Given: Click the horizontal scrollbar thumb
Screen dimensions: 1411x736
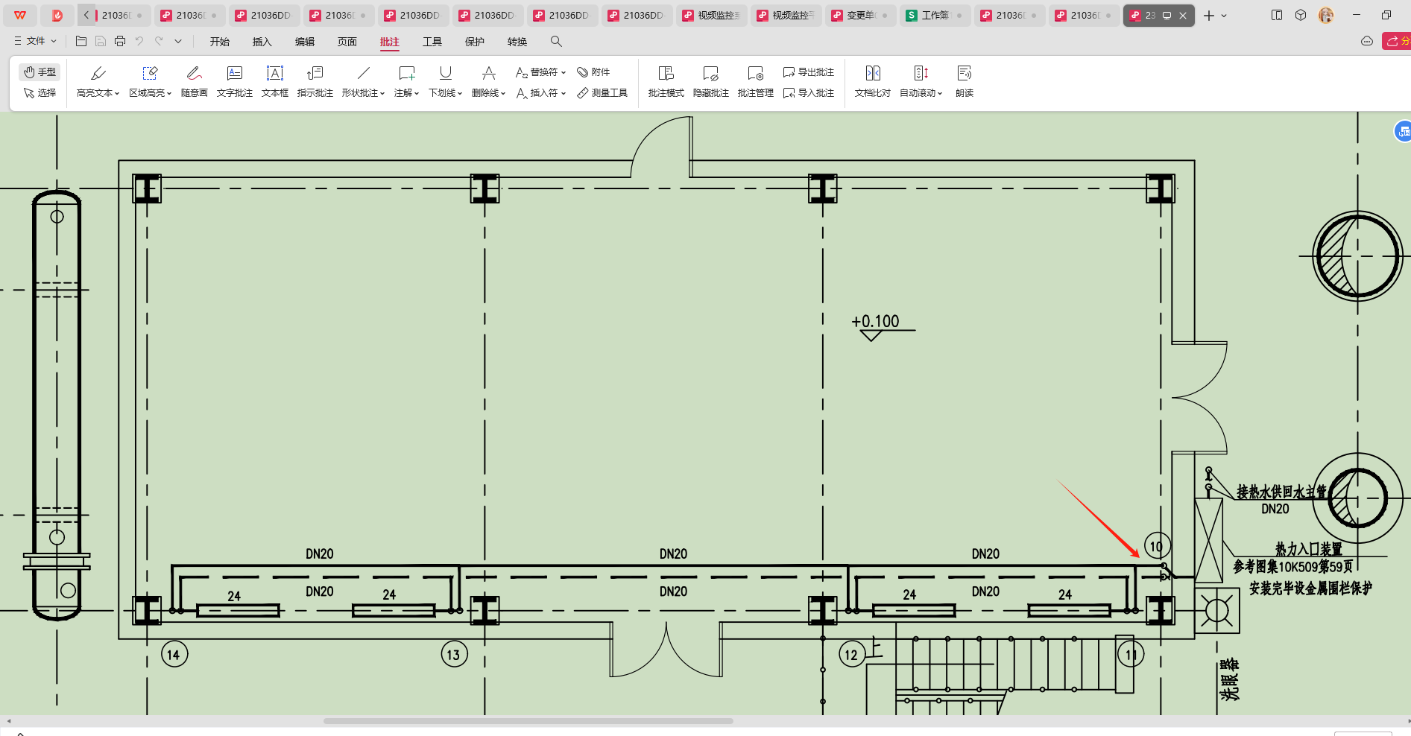Looking at the screenshot, I should [528, 721].
